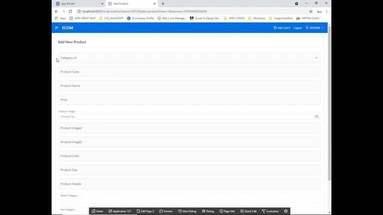
Task: Click Edit Page 2 in developer toolbar
Action: pyautogui.click(x=145, y=211)
